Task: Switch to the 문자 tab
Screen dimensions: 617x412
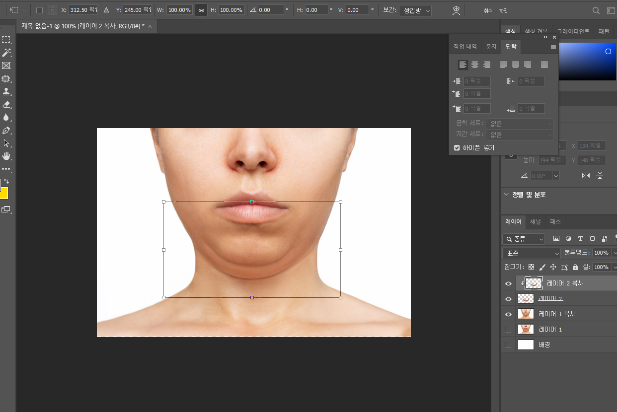Action: (491, 47)
